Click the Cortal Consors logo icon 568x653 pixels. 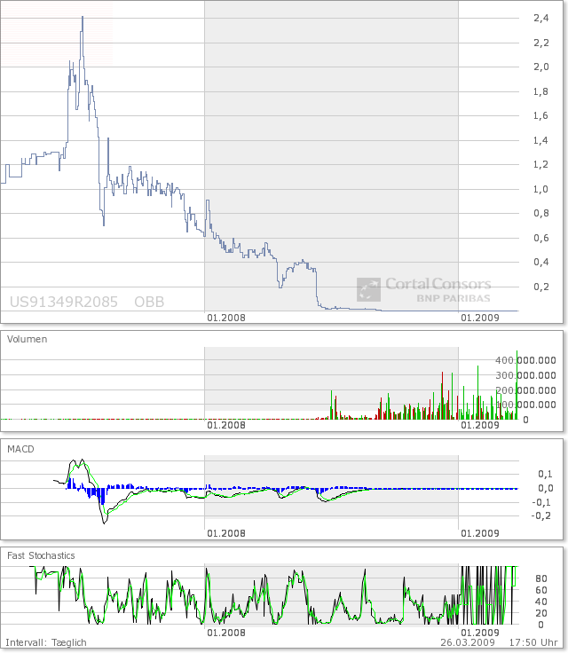tap(368, 289)
